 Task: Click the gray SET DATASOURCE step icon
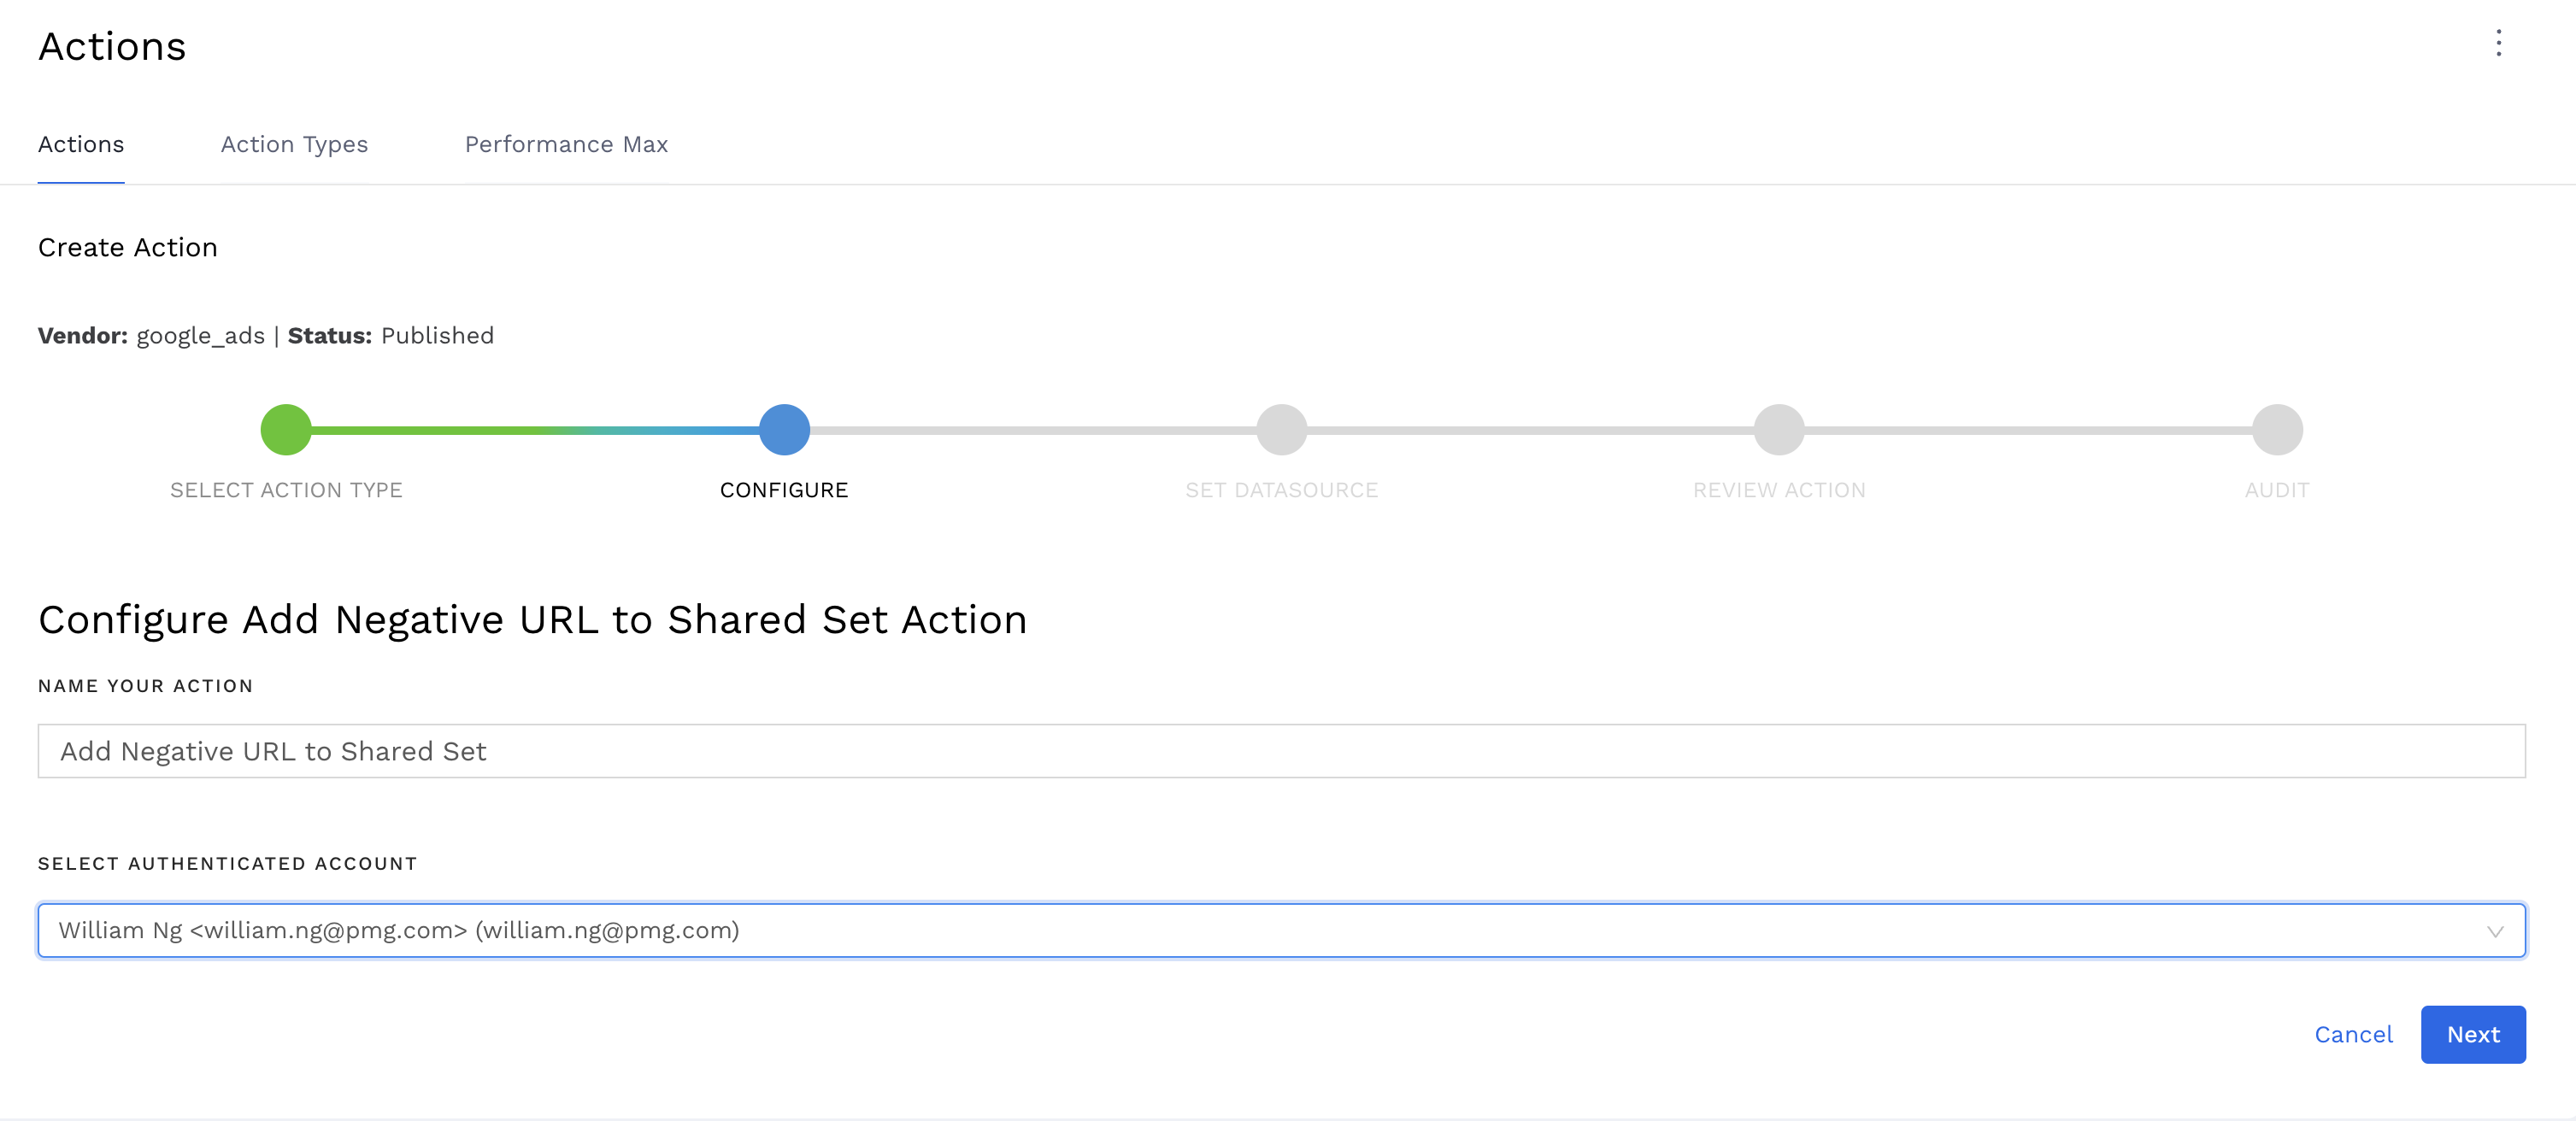(1283, 430)
